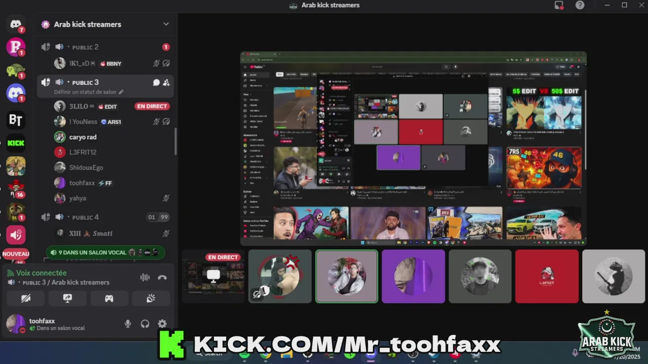Share your screen
Image resolution: width=648 pixels, height=364 pixels.
click(x=67, y=298)
